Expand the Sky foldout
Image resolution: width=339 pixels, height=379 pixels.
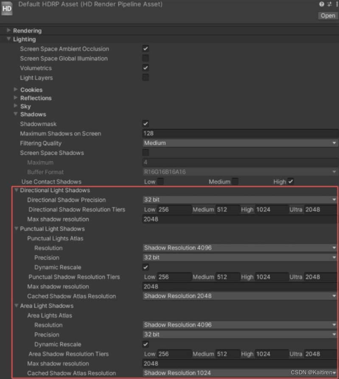point(16,106)
